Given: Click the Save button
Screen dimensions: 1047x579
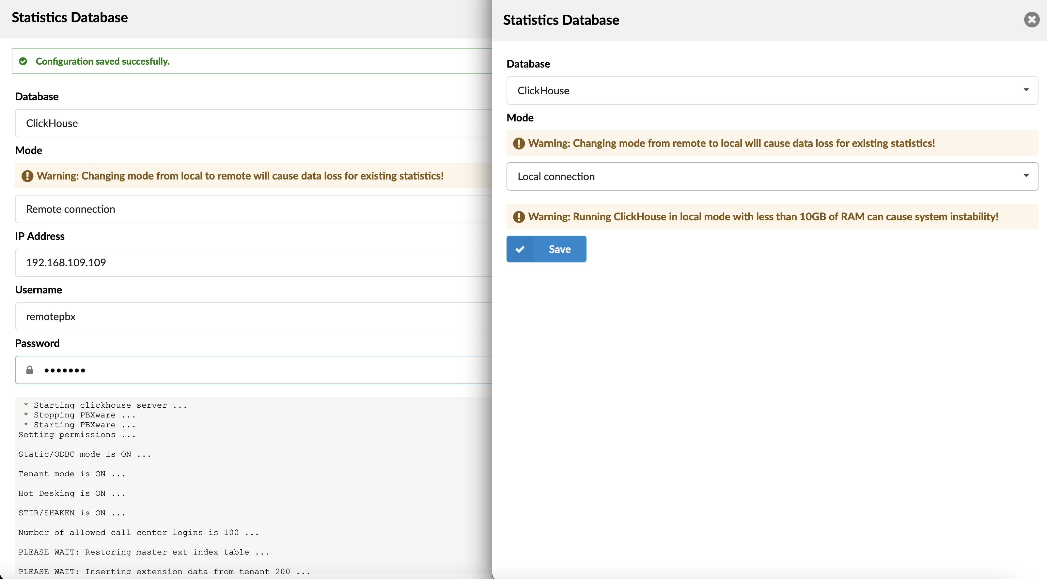Looking at the screenshot, I should (546, 249).
